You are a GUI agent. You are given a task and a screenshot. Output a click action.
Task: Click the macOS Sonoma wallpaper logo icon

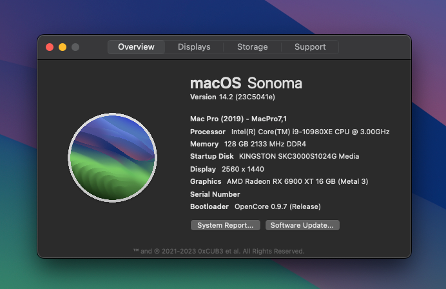112,157
